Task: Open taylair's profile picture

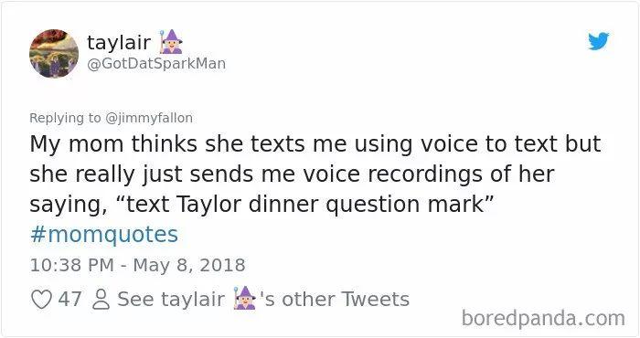Action: (54, 53)
